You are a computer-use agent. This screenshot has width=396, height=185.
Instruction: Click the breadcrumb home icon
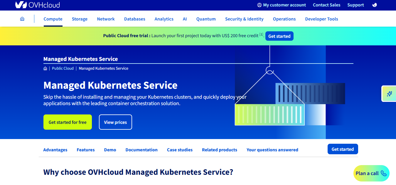click(45, 68)
